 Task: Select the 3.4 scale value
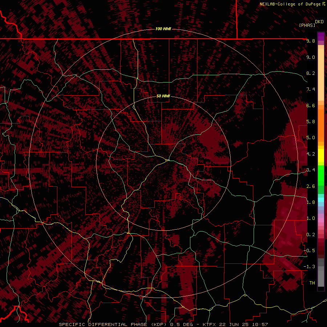click(x=311, y=170)
